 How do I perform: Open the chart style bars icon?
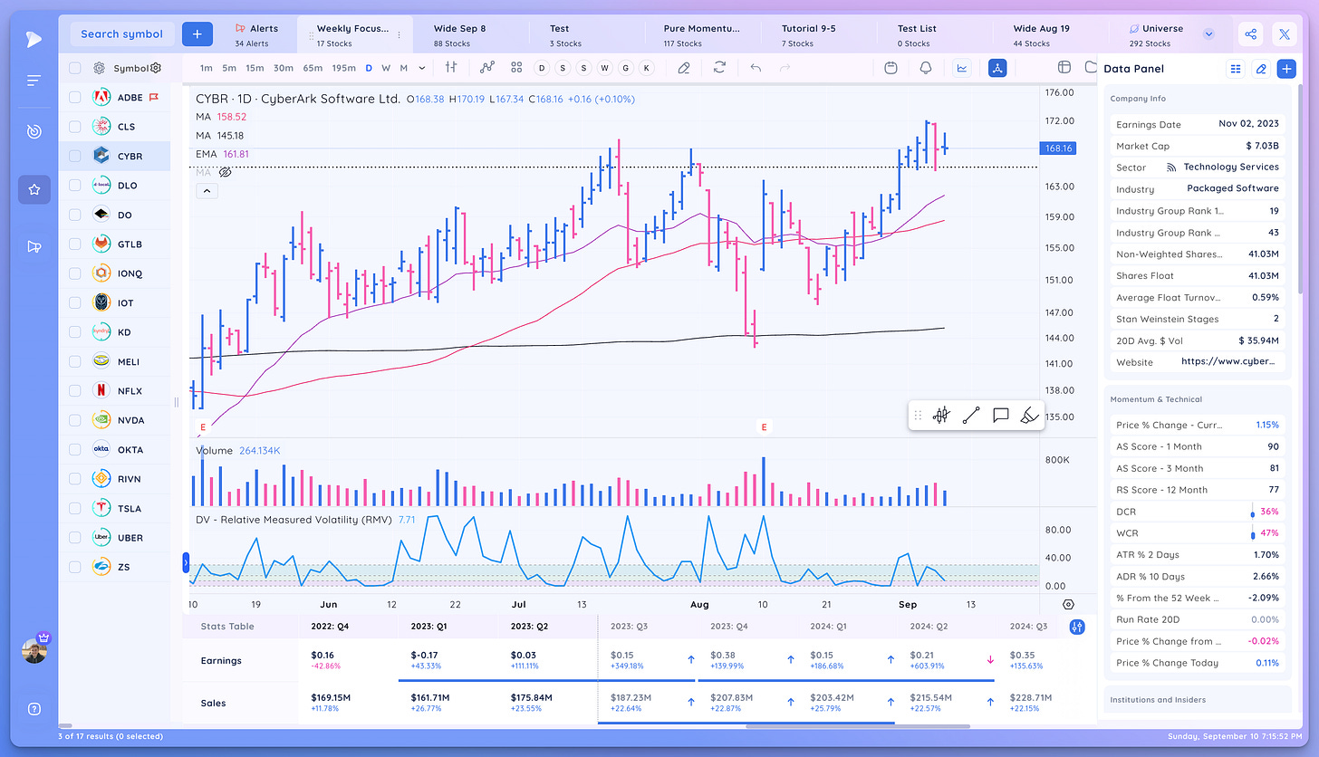pos(451,67)
